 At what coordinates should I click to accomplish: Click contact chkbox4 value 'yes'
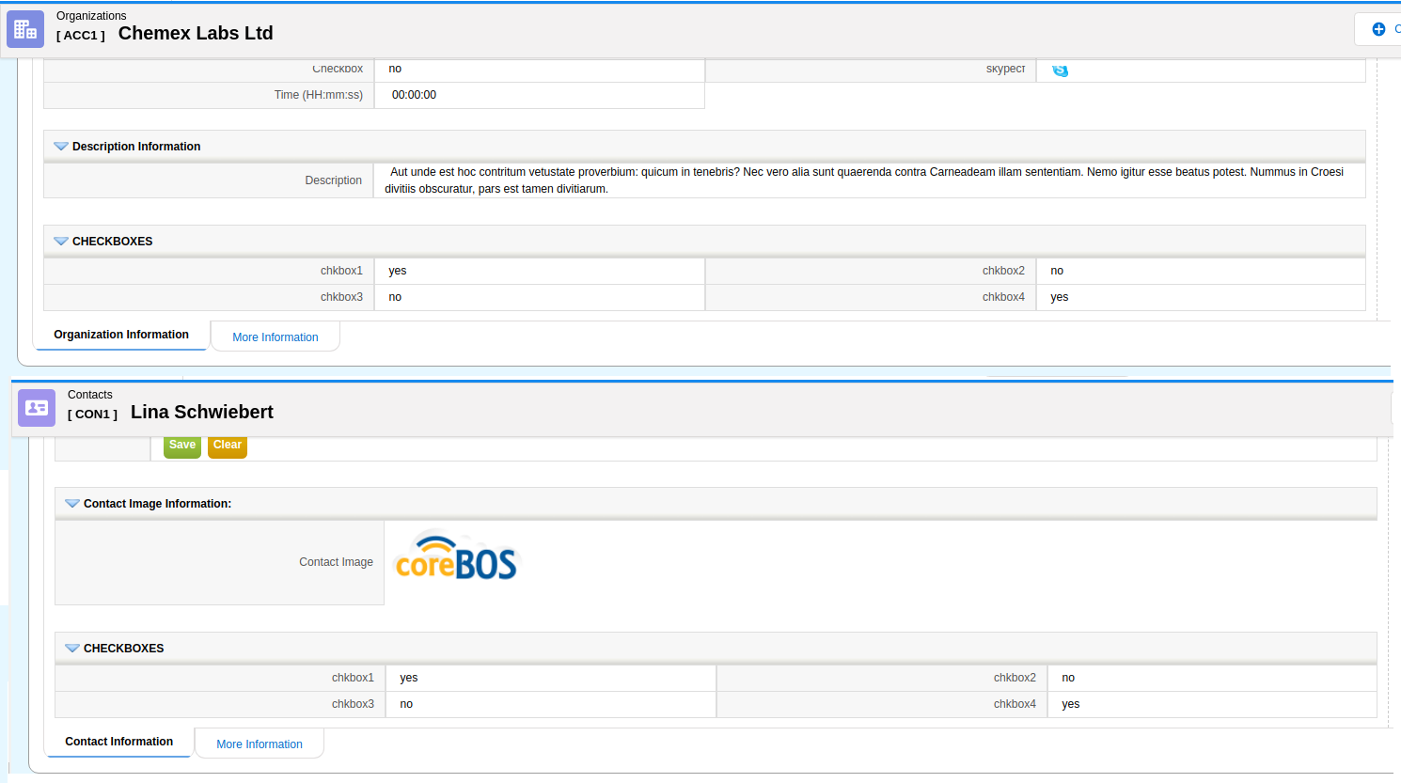(1071, 704)
